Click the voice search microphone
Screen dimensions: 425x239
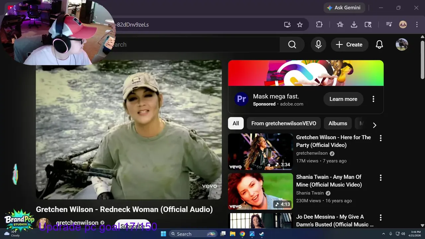[318, 44]
